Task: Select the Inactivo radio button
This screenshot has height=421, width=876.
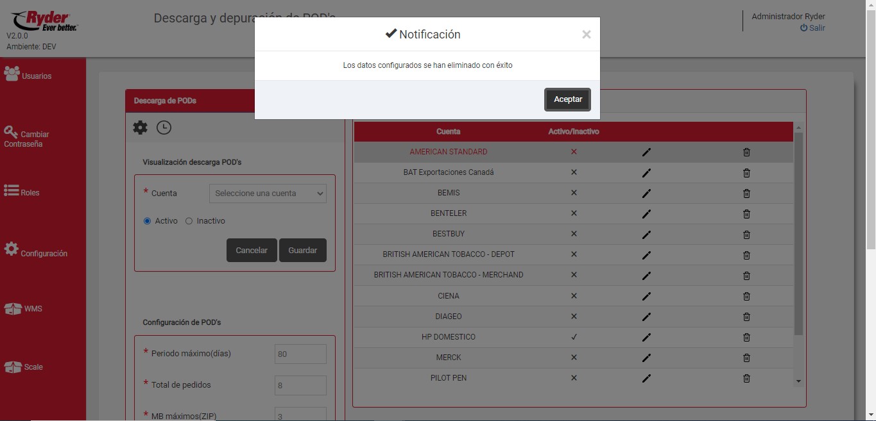Action: (x=189, y=221)
